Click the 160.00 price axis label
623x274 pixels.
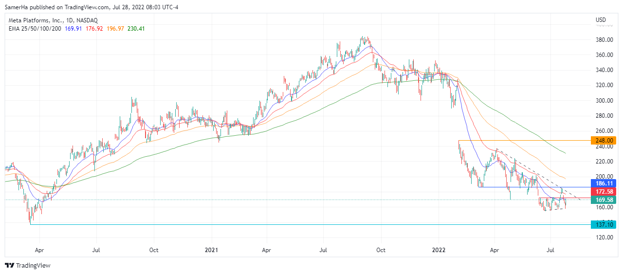pos(604,207)
